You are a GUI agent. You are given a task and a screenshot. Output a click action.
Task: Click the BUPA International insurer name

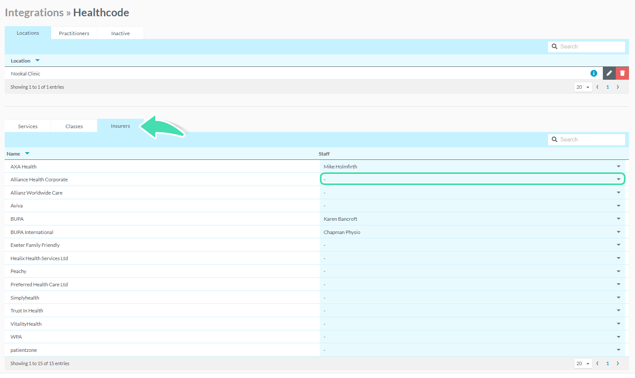pos(32,232)
